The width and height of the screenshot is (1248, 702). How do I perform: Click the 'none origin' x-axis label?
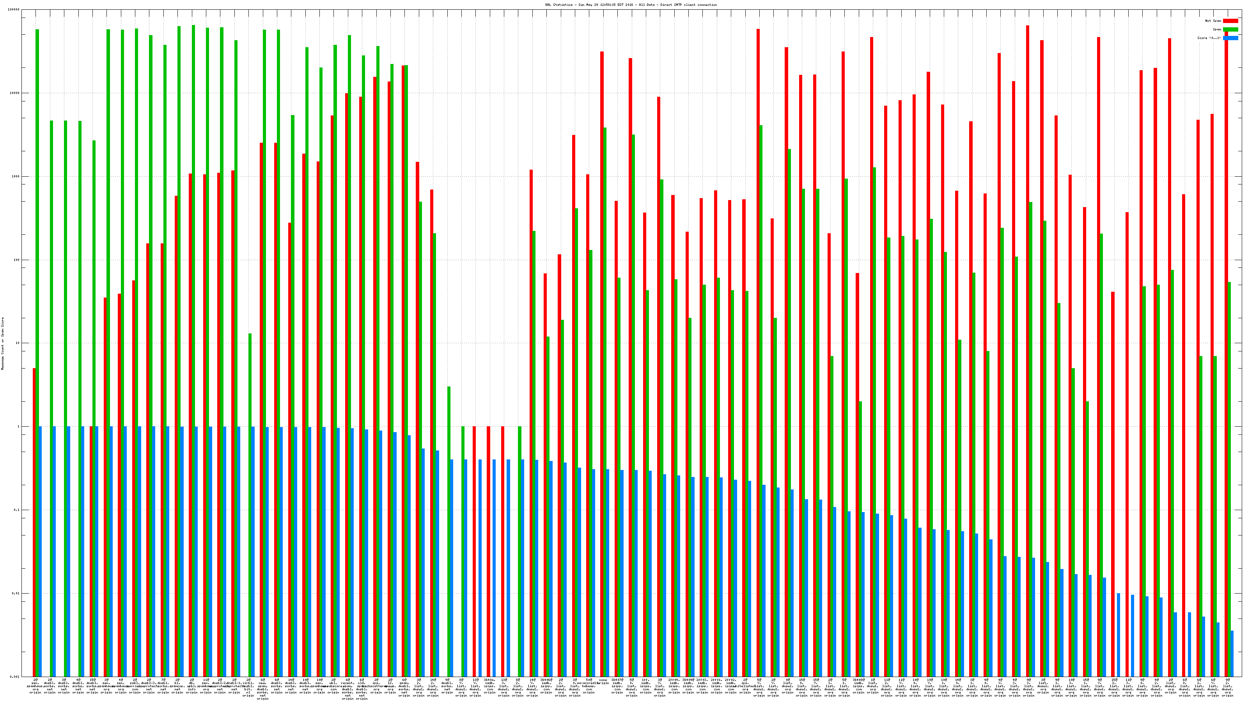[603, 681]
